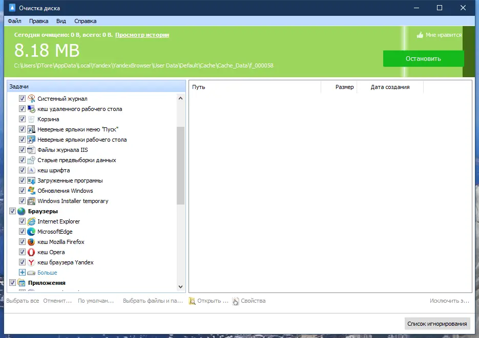
Task: Click the По умолчан… link
Action: click(x=96, y=301)
